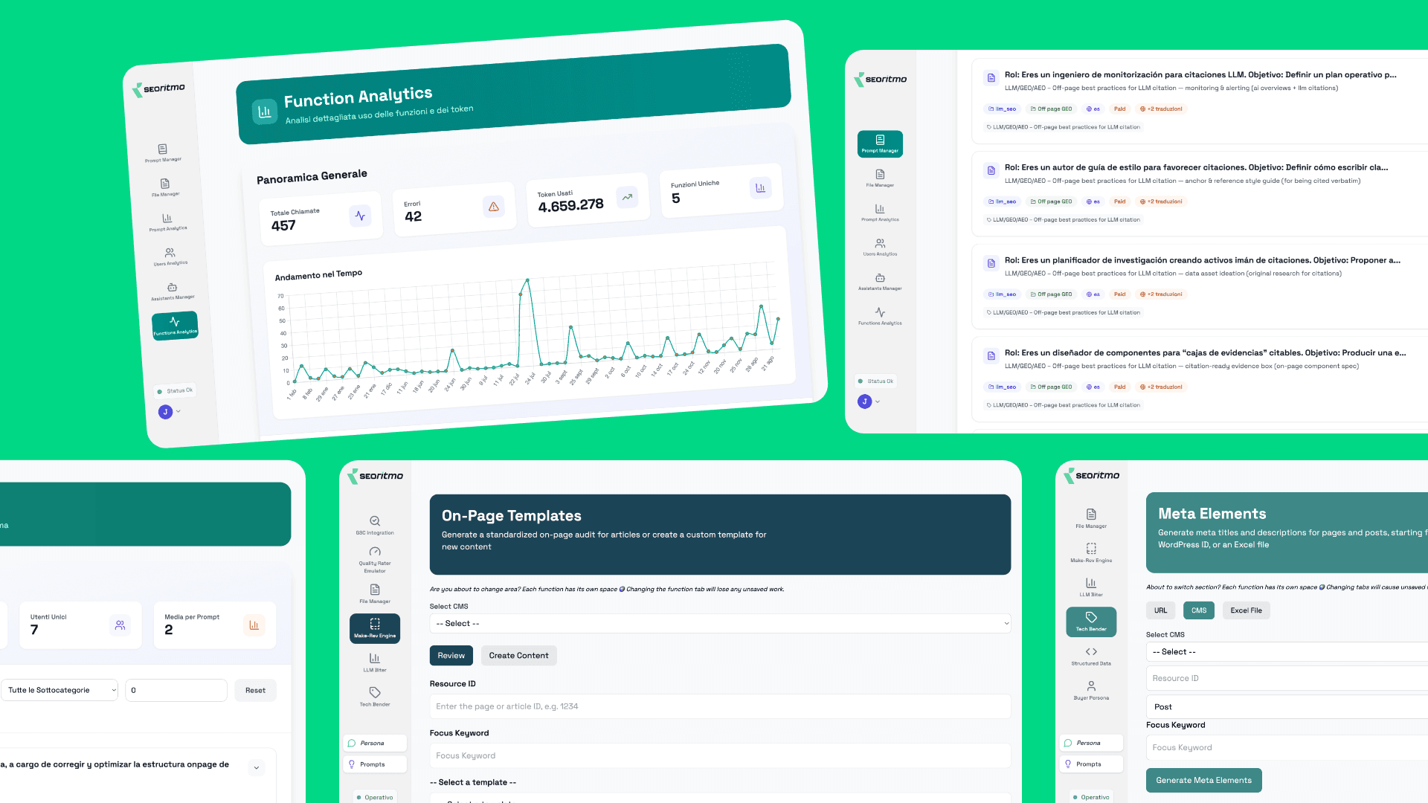Expand Select CMS dropdown in On-Page Templates
This screenshot has height=803, width=1428.
[719, 623]
